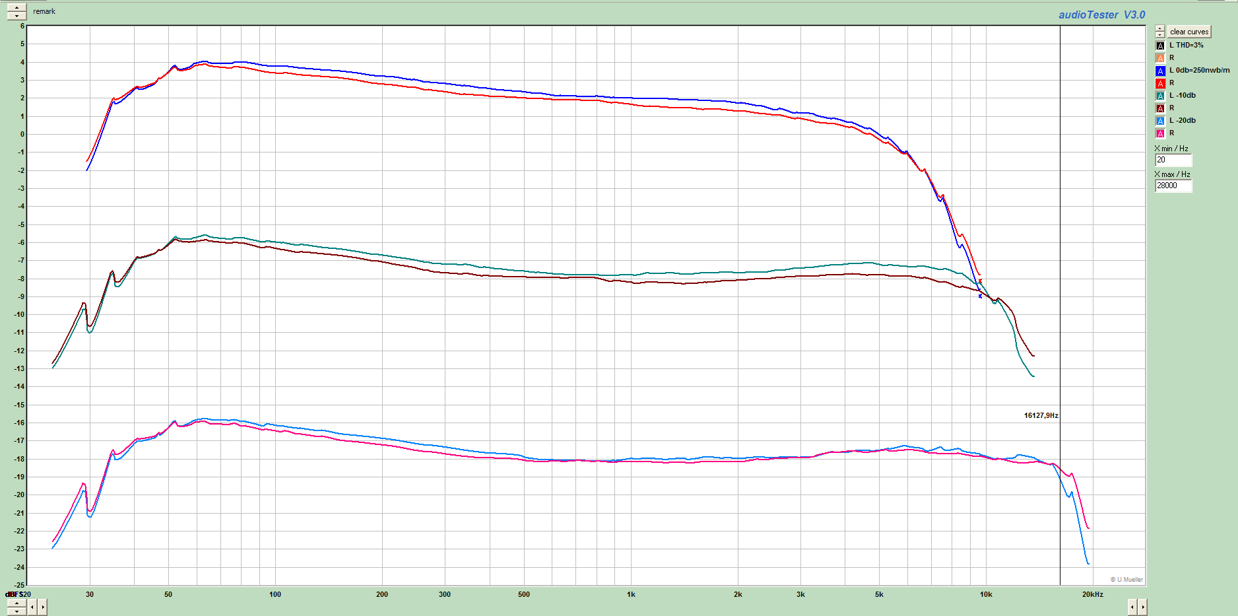Click the up arrow beside clear curves
The height and width of the screenshot is (616, 1238).
click(1160, 28)
